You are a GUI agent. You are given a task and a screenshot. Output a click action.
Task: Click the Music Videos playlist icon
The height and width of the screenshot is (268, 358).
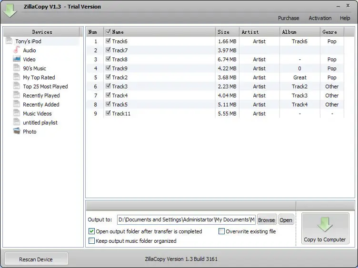click(17, 113)
